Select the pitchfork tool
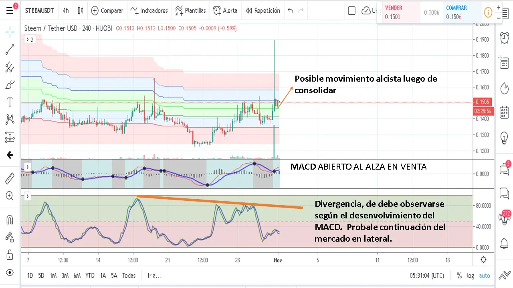This screenshot has width=513, height=288. coord(10,67)
